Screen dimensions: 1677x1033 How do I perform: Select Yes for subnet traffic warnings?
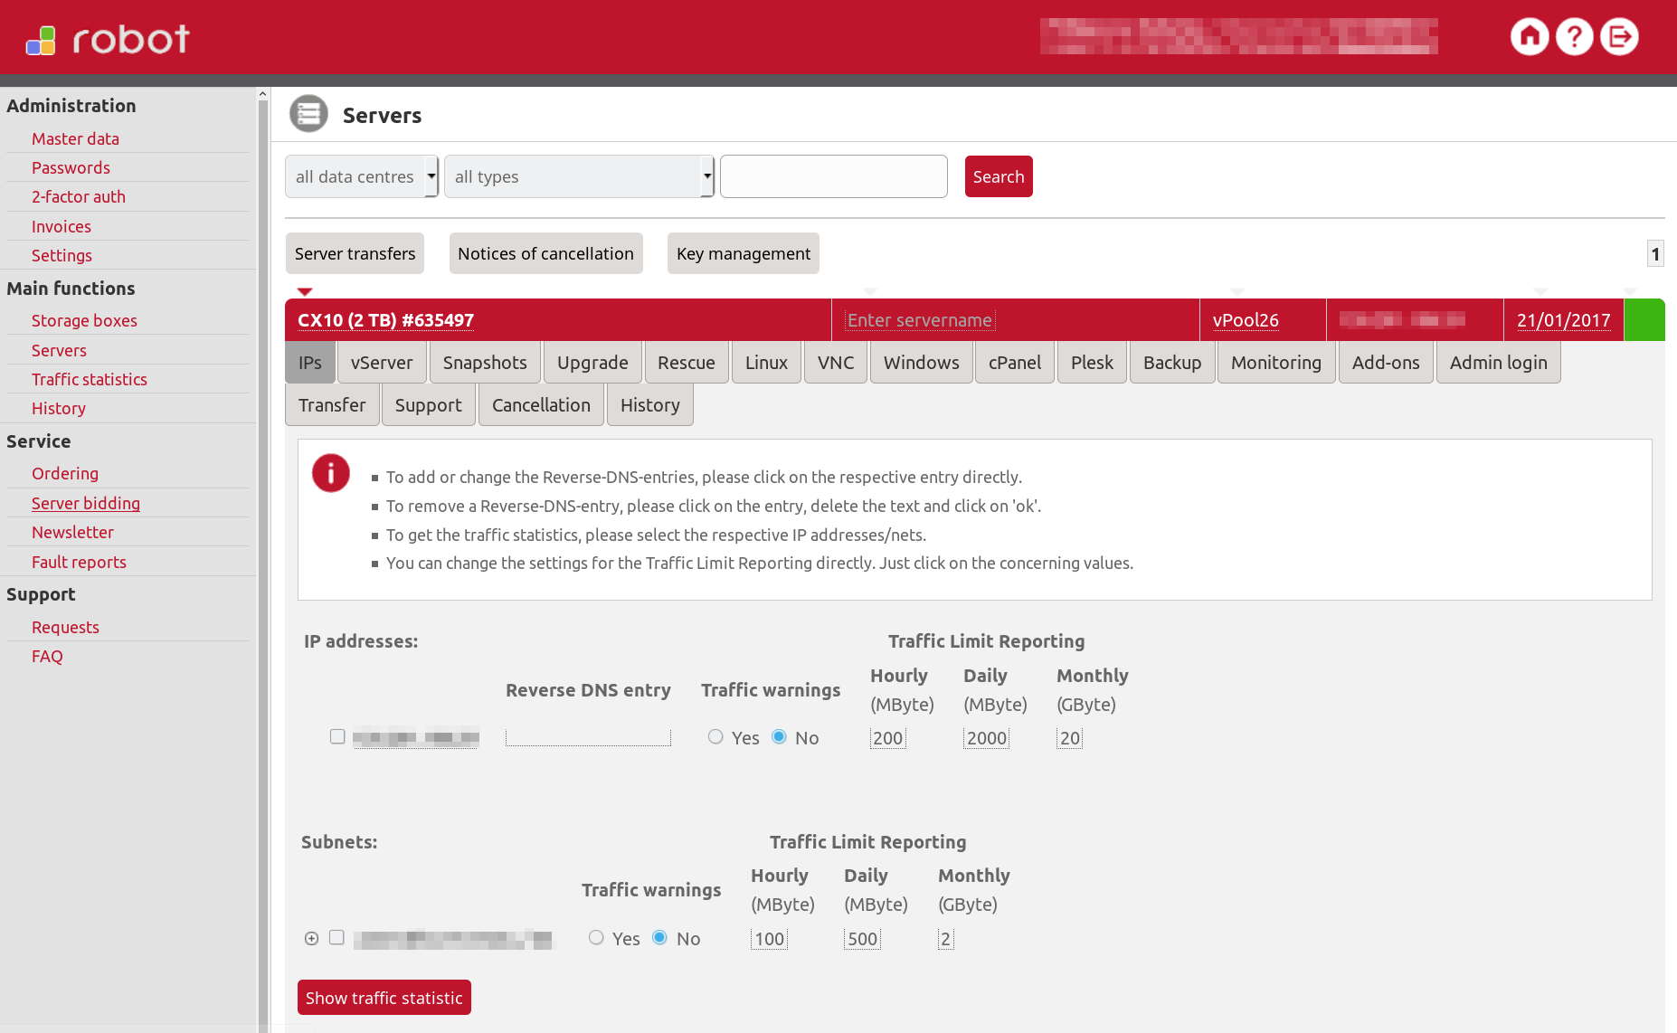pos(596,937)
